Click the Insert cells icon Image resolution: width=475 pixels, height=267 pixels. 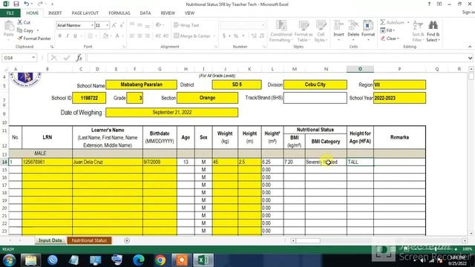[x=338, y=25]
